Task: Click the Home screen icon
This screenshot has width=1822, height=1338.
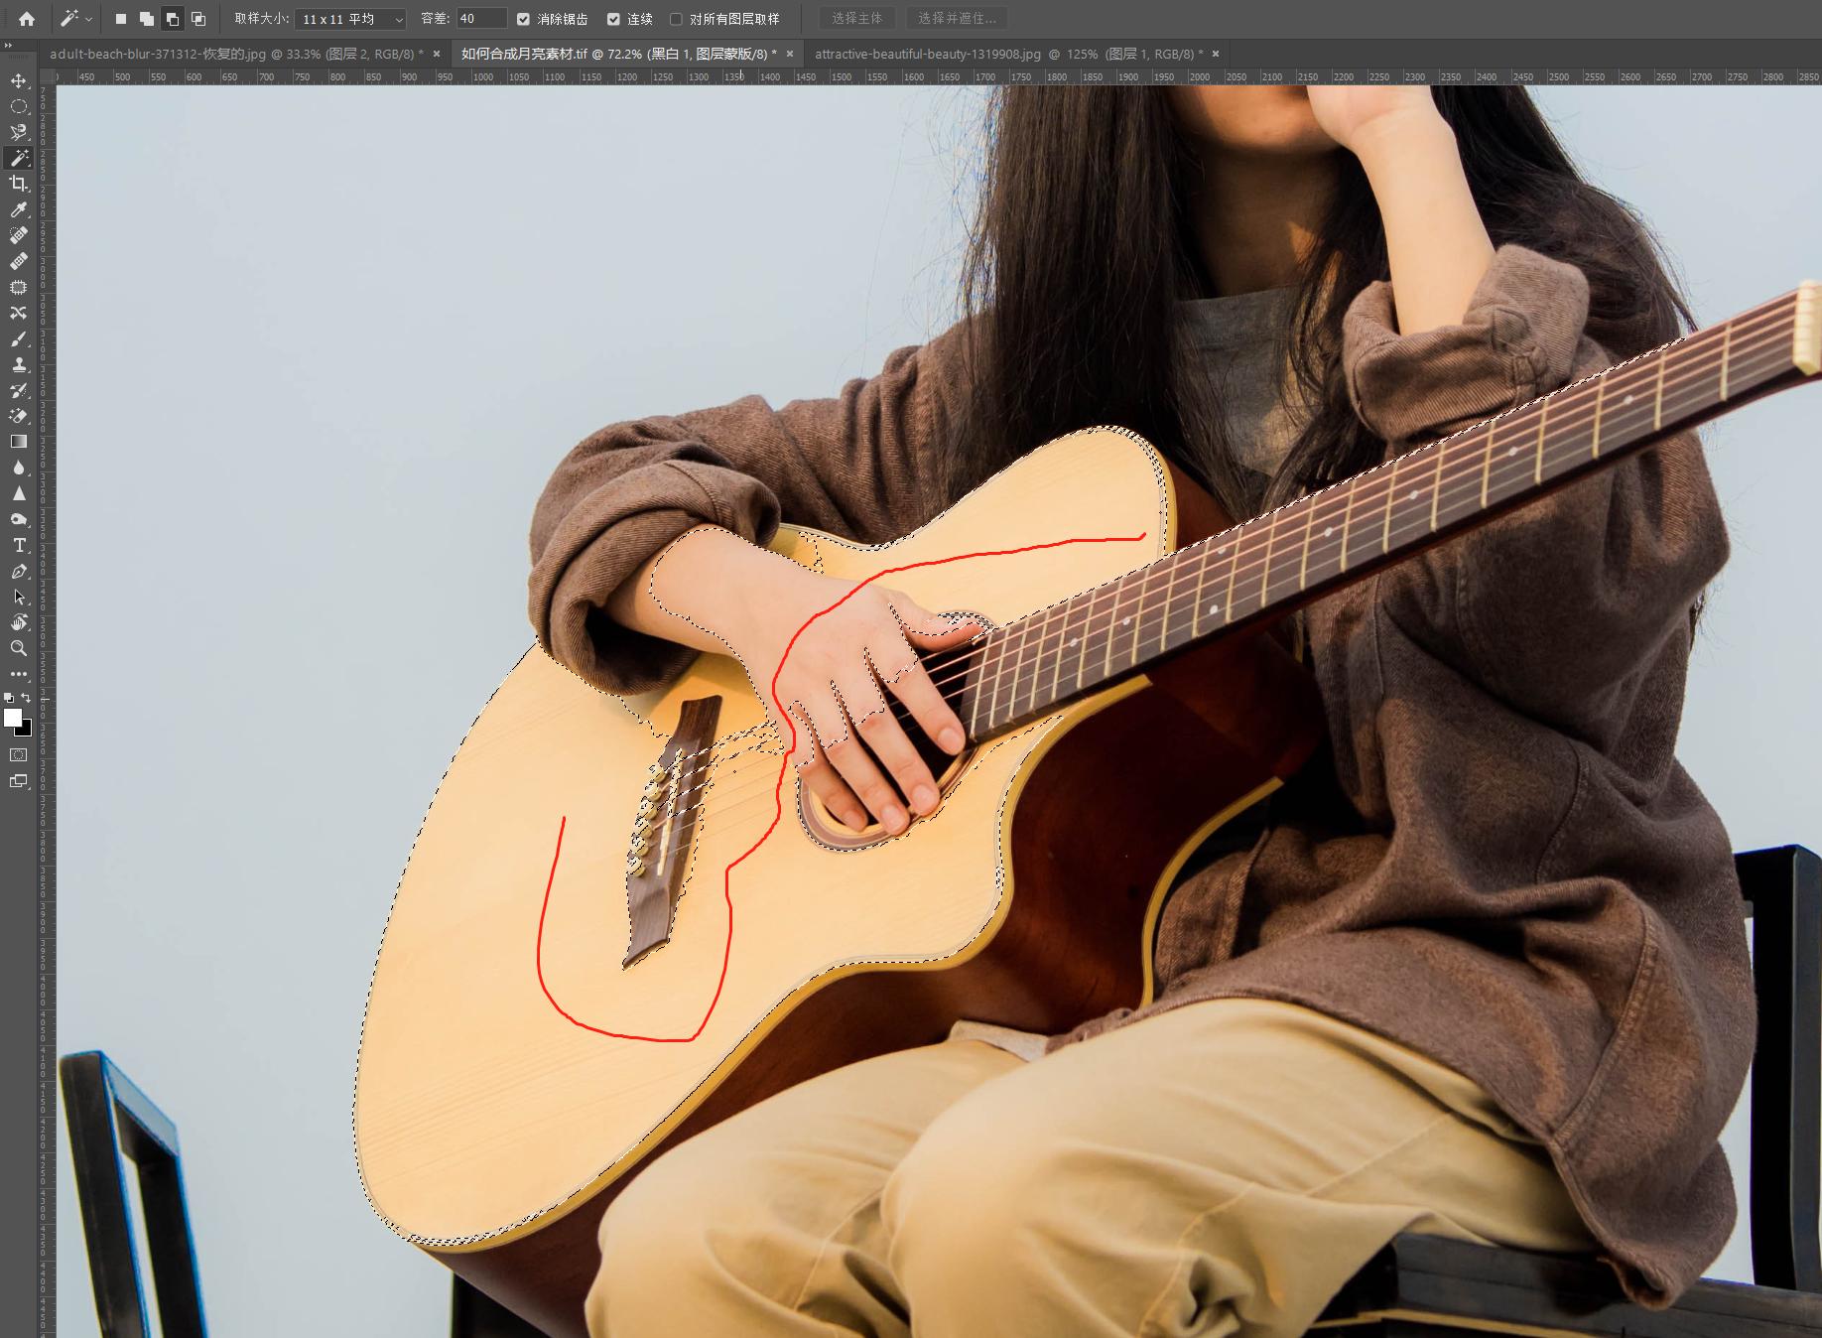Action: (x=27, y=19)
